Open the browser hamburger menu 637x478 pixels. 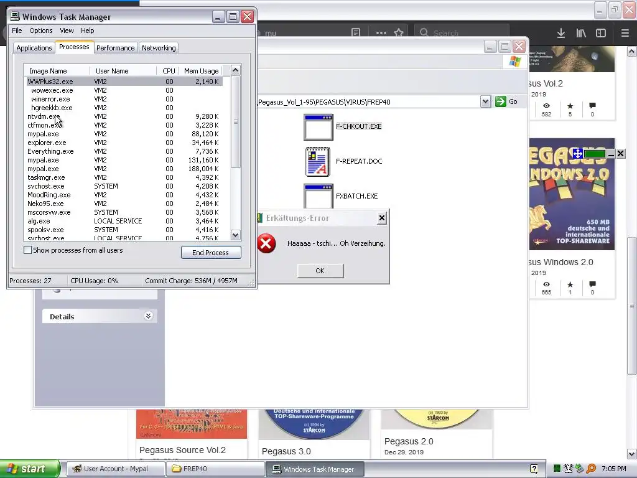pyautogui.click(x=625, y=33)
